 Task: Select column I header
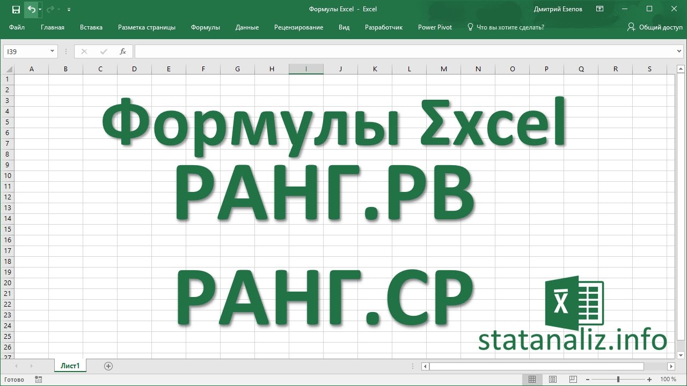point(306,69)
